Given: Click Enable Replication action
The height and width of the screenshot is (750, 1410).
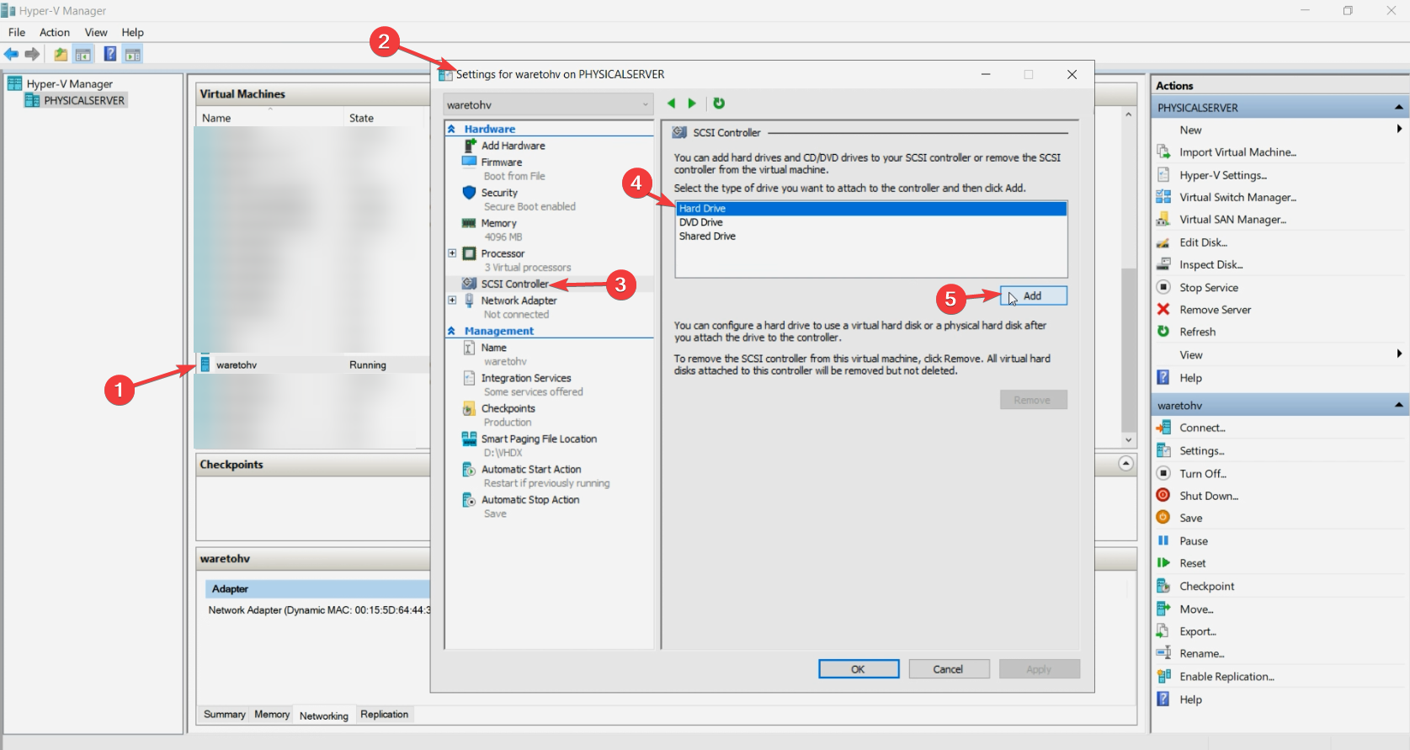Looking at the screenshot, I should click(x=1226, y=676).
